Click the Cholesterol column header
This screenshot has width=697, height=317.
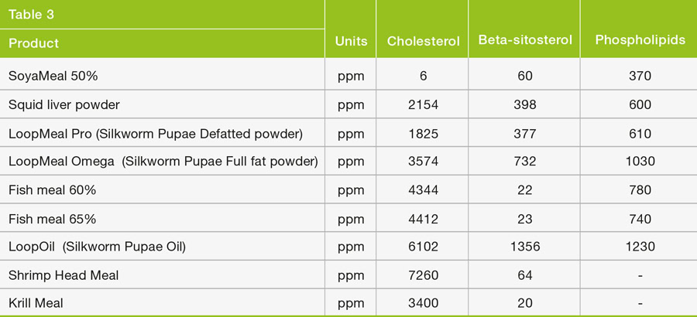click(423, 41)
